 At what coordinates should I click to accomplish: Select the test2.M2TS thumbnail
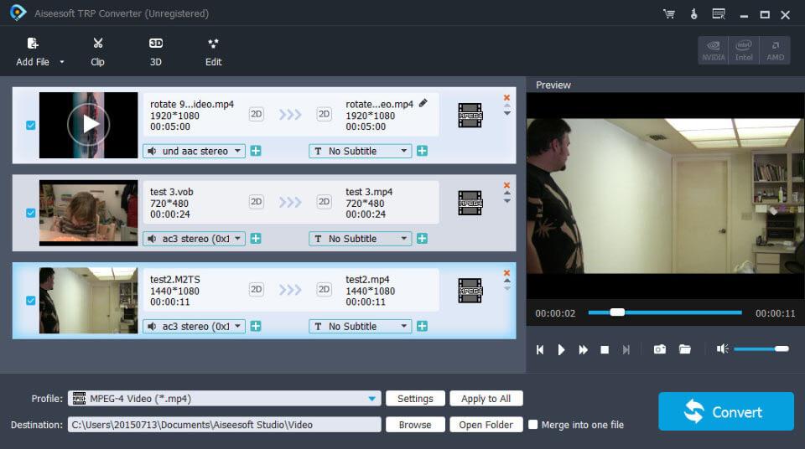(88, 300)
